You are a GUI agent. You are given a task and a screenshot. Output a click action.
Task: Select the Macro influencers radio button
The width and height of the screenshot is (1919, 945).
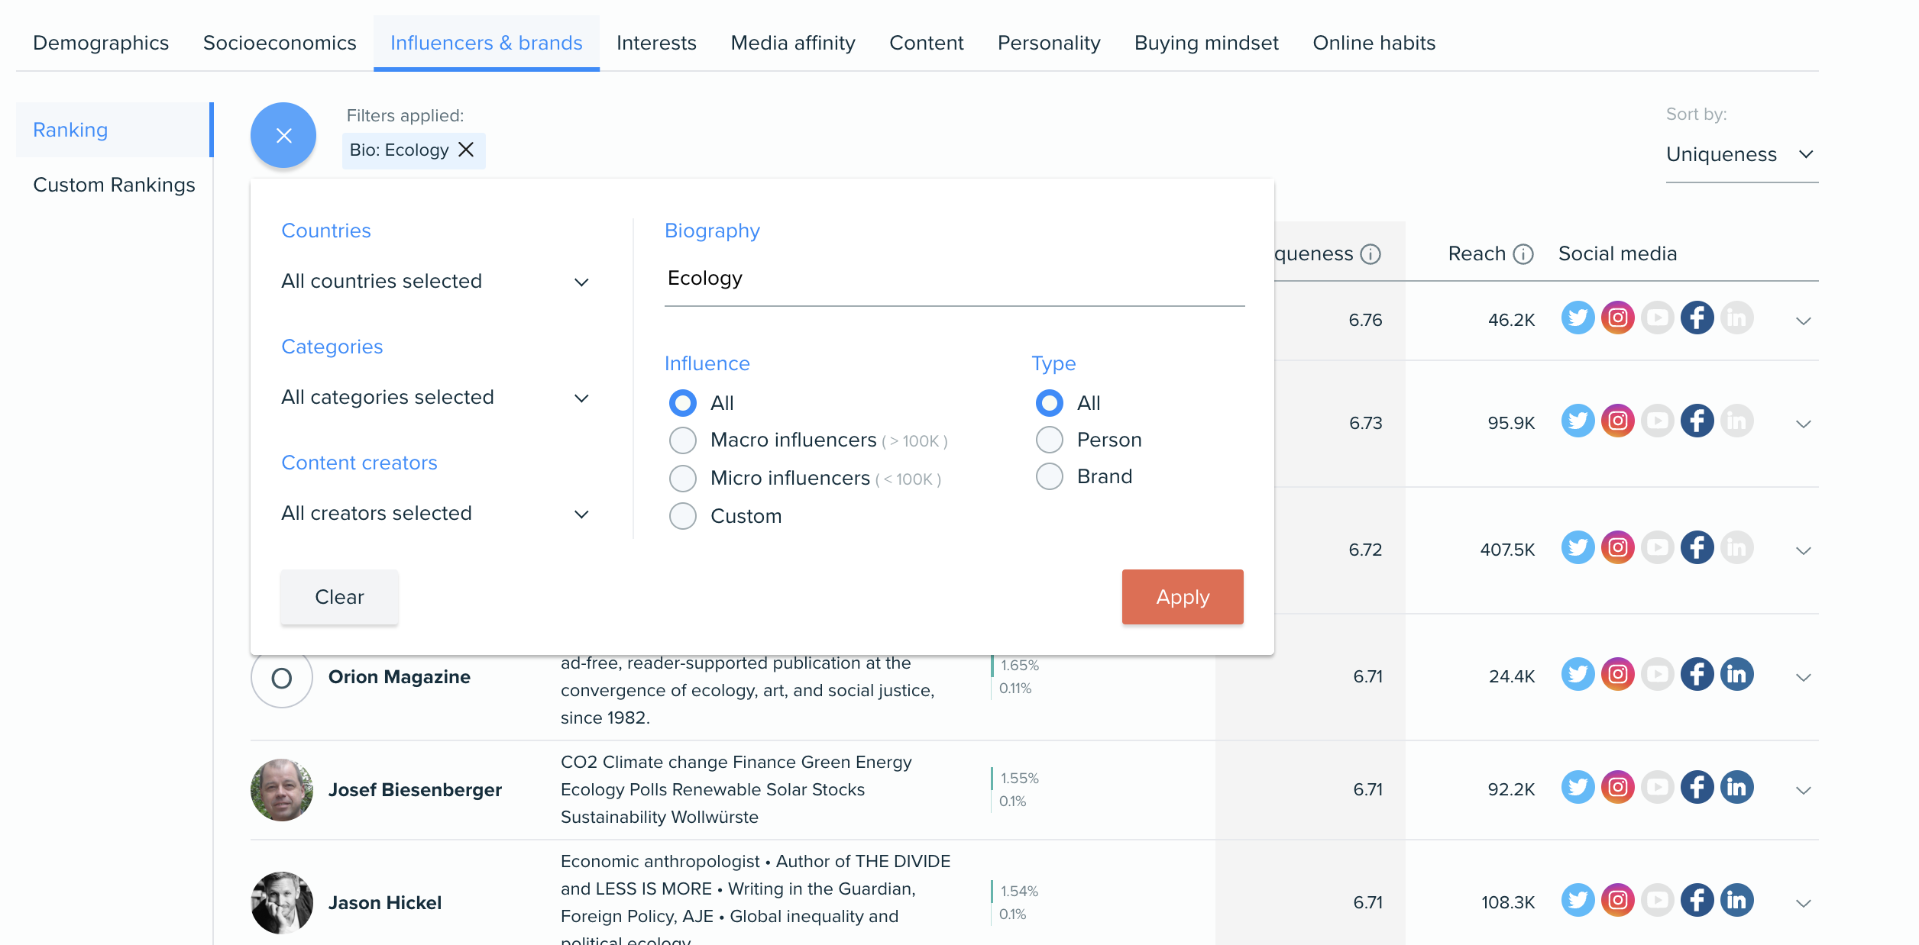pyautogui.click(x=681, y=439)
